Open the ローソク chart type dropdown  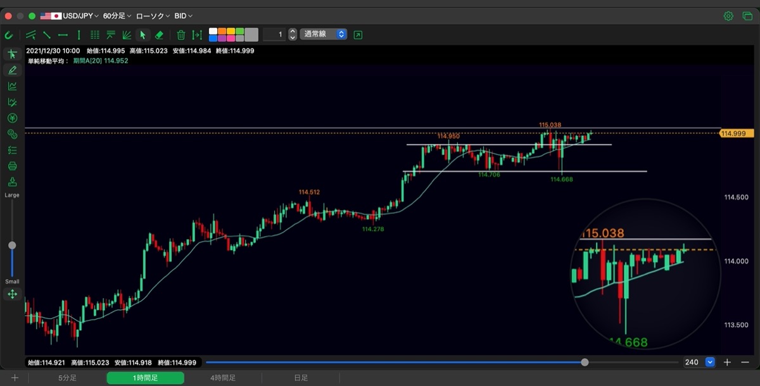click(x=153, y=16)
